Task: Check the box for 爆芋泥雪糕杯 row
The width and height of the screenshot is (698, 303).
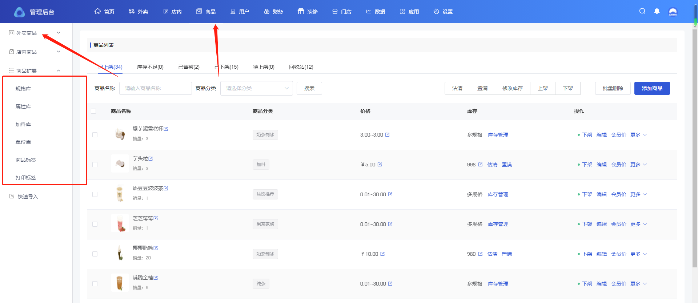Action: tap(95, 135)
